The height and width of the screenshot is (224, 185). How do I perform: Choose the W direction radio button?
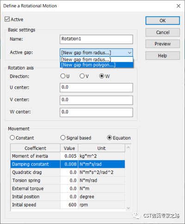point(102,76)
